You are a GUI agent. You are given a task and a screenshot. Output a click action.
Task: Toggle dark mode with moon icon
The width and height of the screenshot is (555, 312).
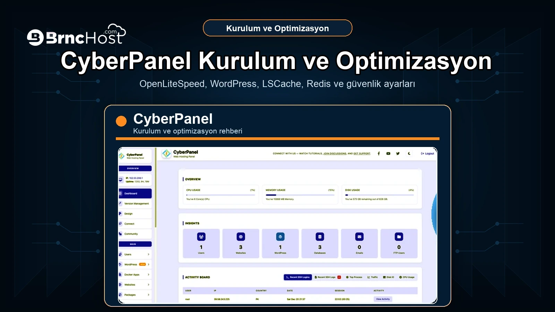click(x=409, y=154)
